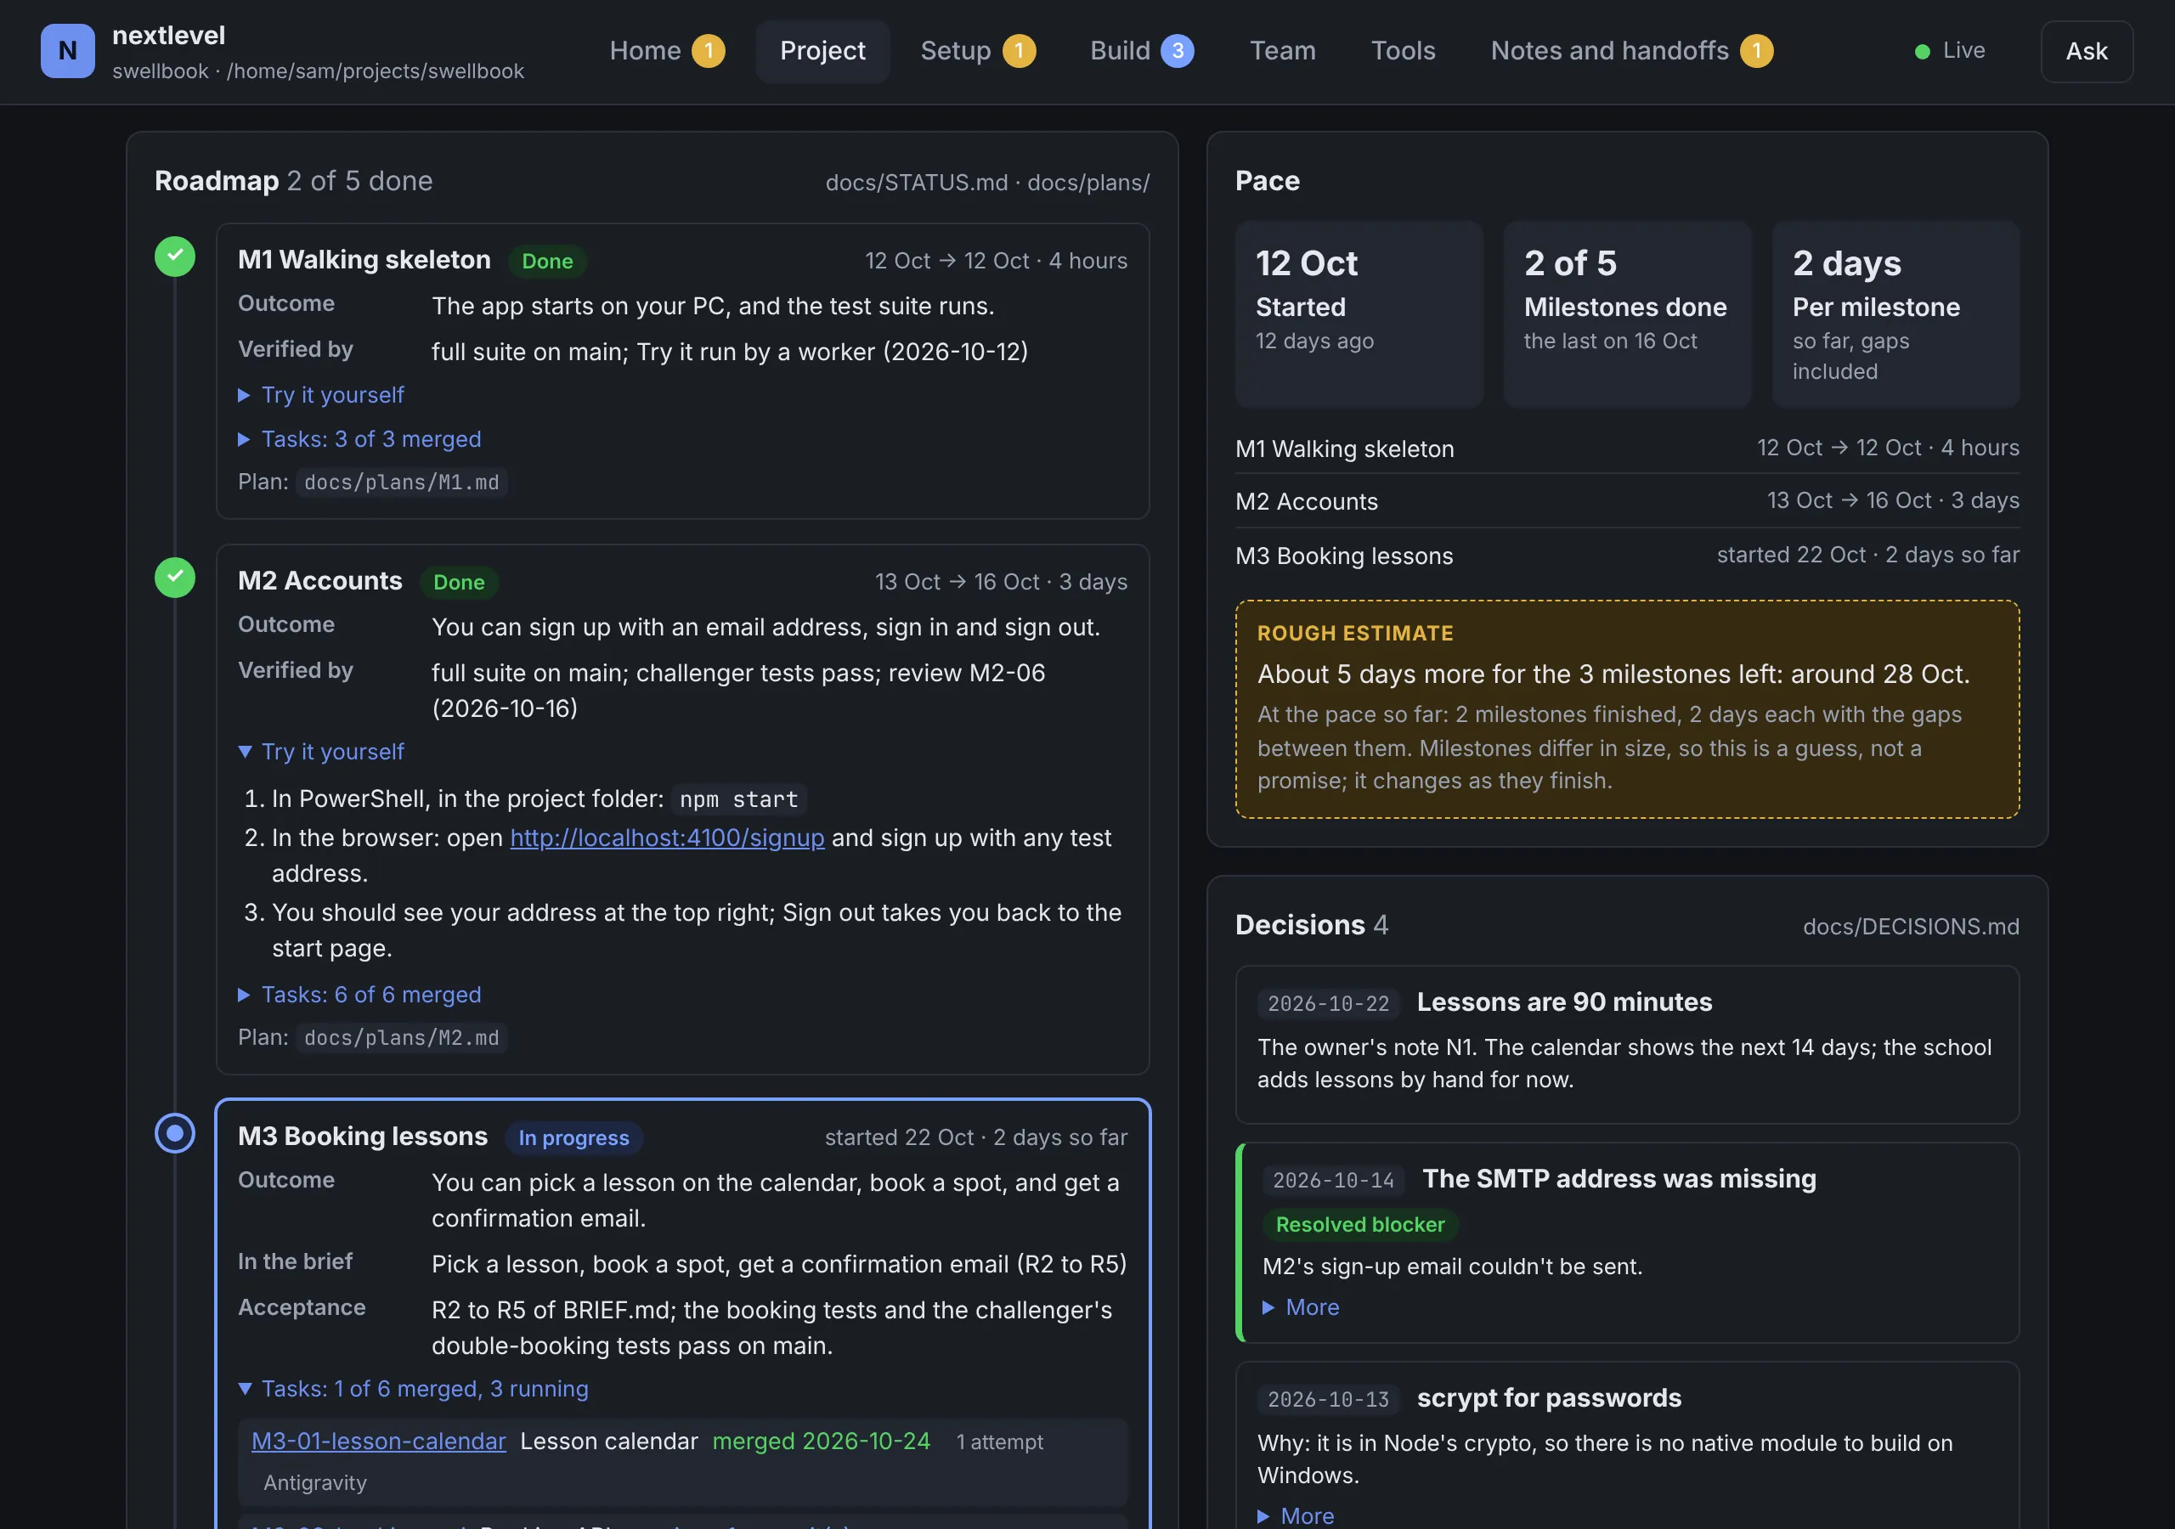Viewport: 2175px width, 1529px height.
Task: Click the 12 Oct Started pace card
Action: (1359, 314)
